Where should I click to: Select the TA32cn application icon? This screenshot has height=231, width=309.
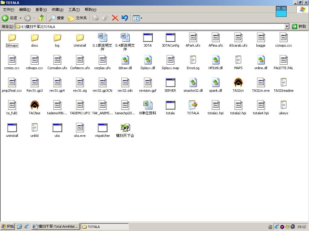pyautogui.click(x=238, y=83)
